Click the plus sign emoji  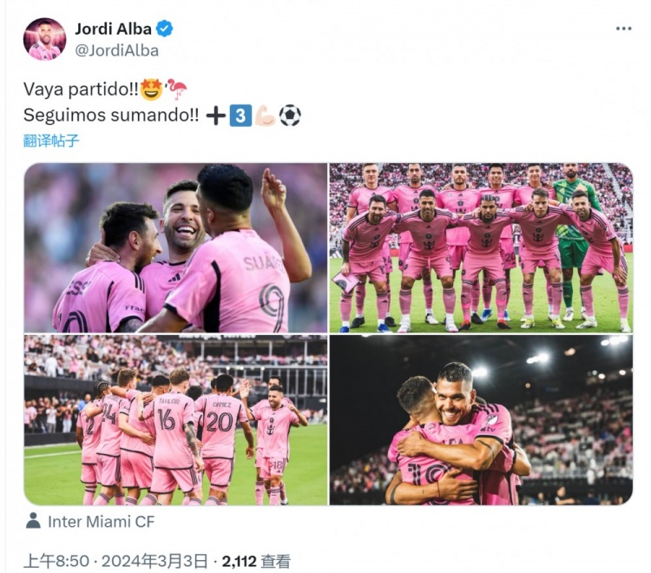pos(216,115)
